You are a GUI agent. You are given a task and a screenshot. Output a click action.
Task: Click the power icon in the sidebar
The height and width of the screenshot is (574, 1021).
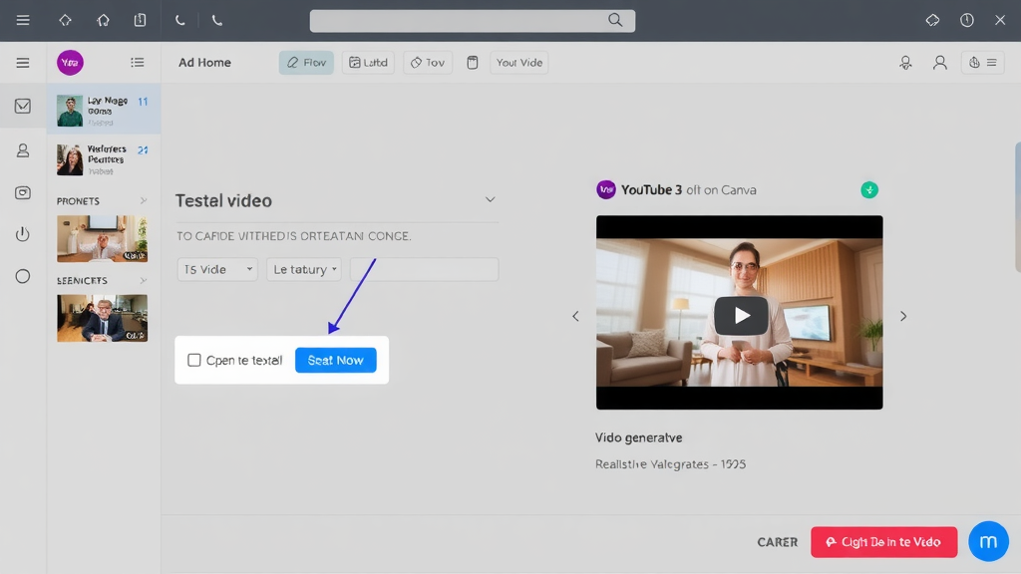pos(22,236)
